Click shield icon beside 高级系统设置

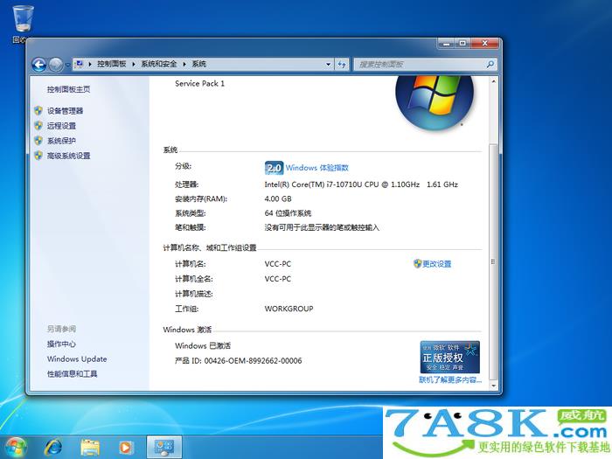pyautogui.click(x=38, y=156)
